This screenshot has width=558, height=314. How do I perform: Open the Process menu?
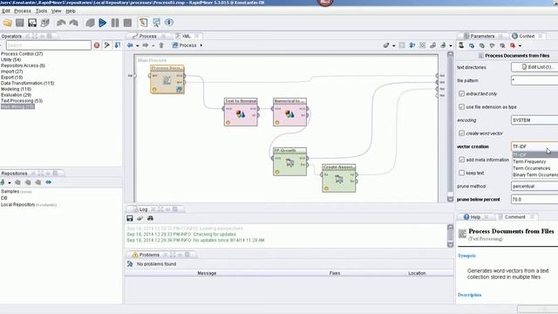click(23, 11)
